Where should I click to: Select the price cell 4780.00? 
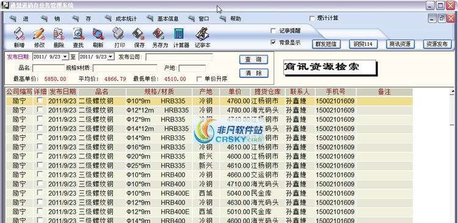tap(235, 110)
